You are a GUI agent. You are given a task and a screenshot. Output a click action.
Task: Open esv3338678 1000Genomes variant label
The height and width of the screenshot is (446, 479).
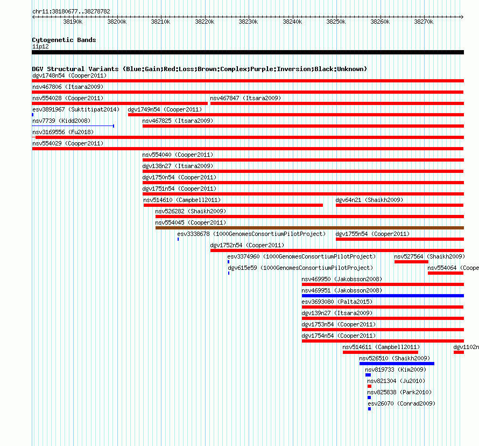click(x=251, y=234)
